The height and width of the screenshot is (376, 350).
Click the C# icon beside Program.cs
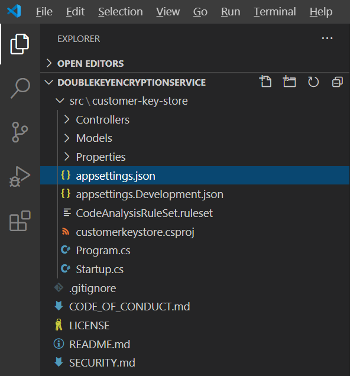pos(66,250)
